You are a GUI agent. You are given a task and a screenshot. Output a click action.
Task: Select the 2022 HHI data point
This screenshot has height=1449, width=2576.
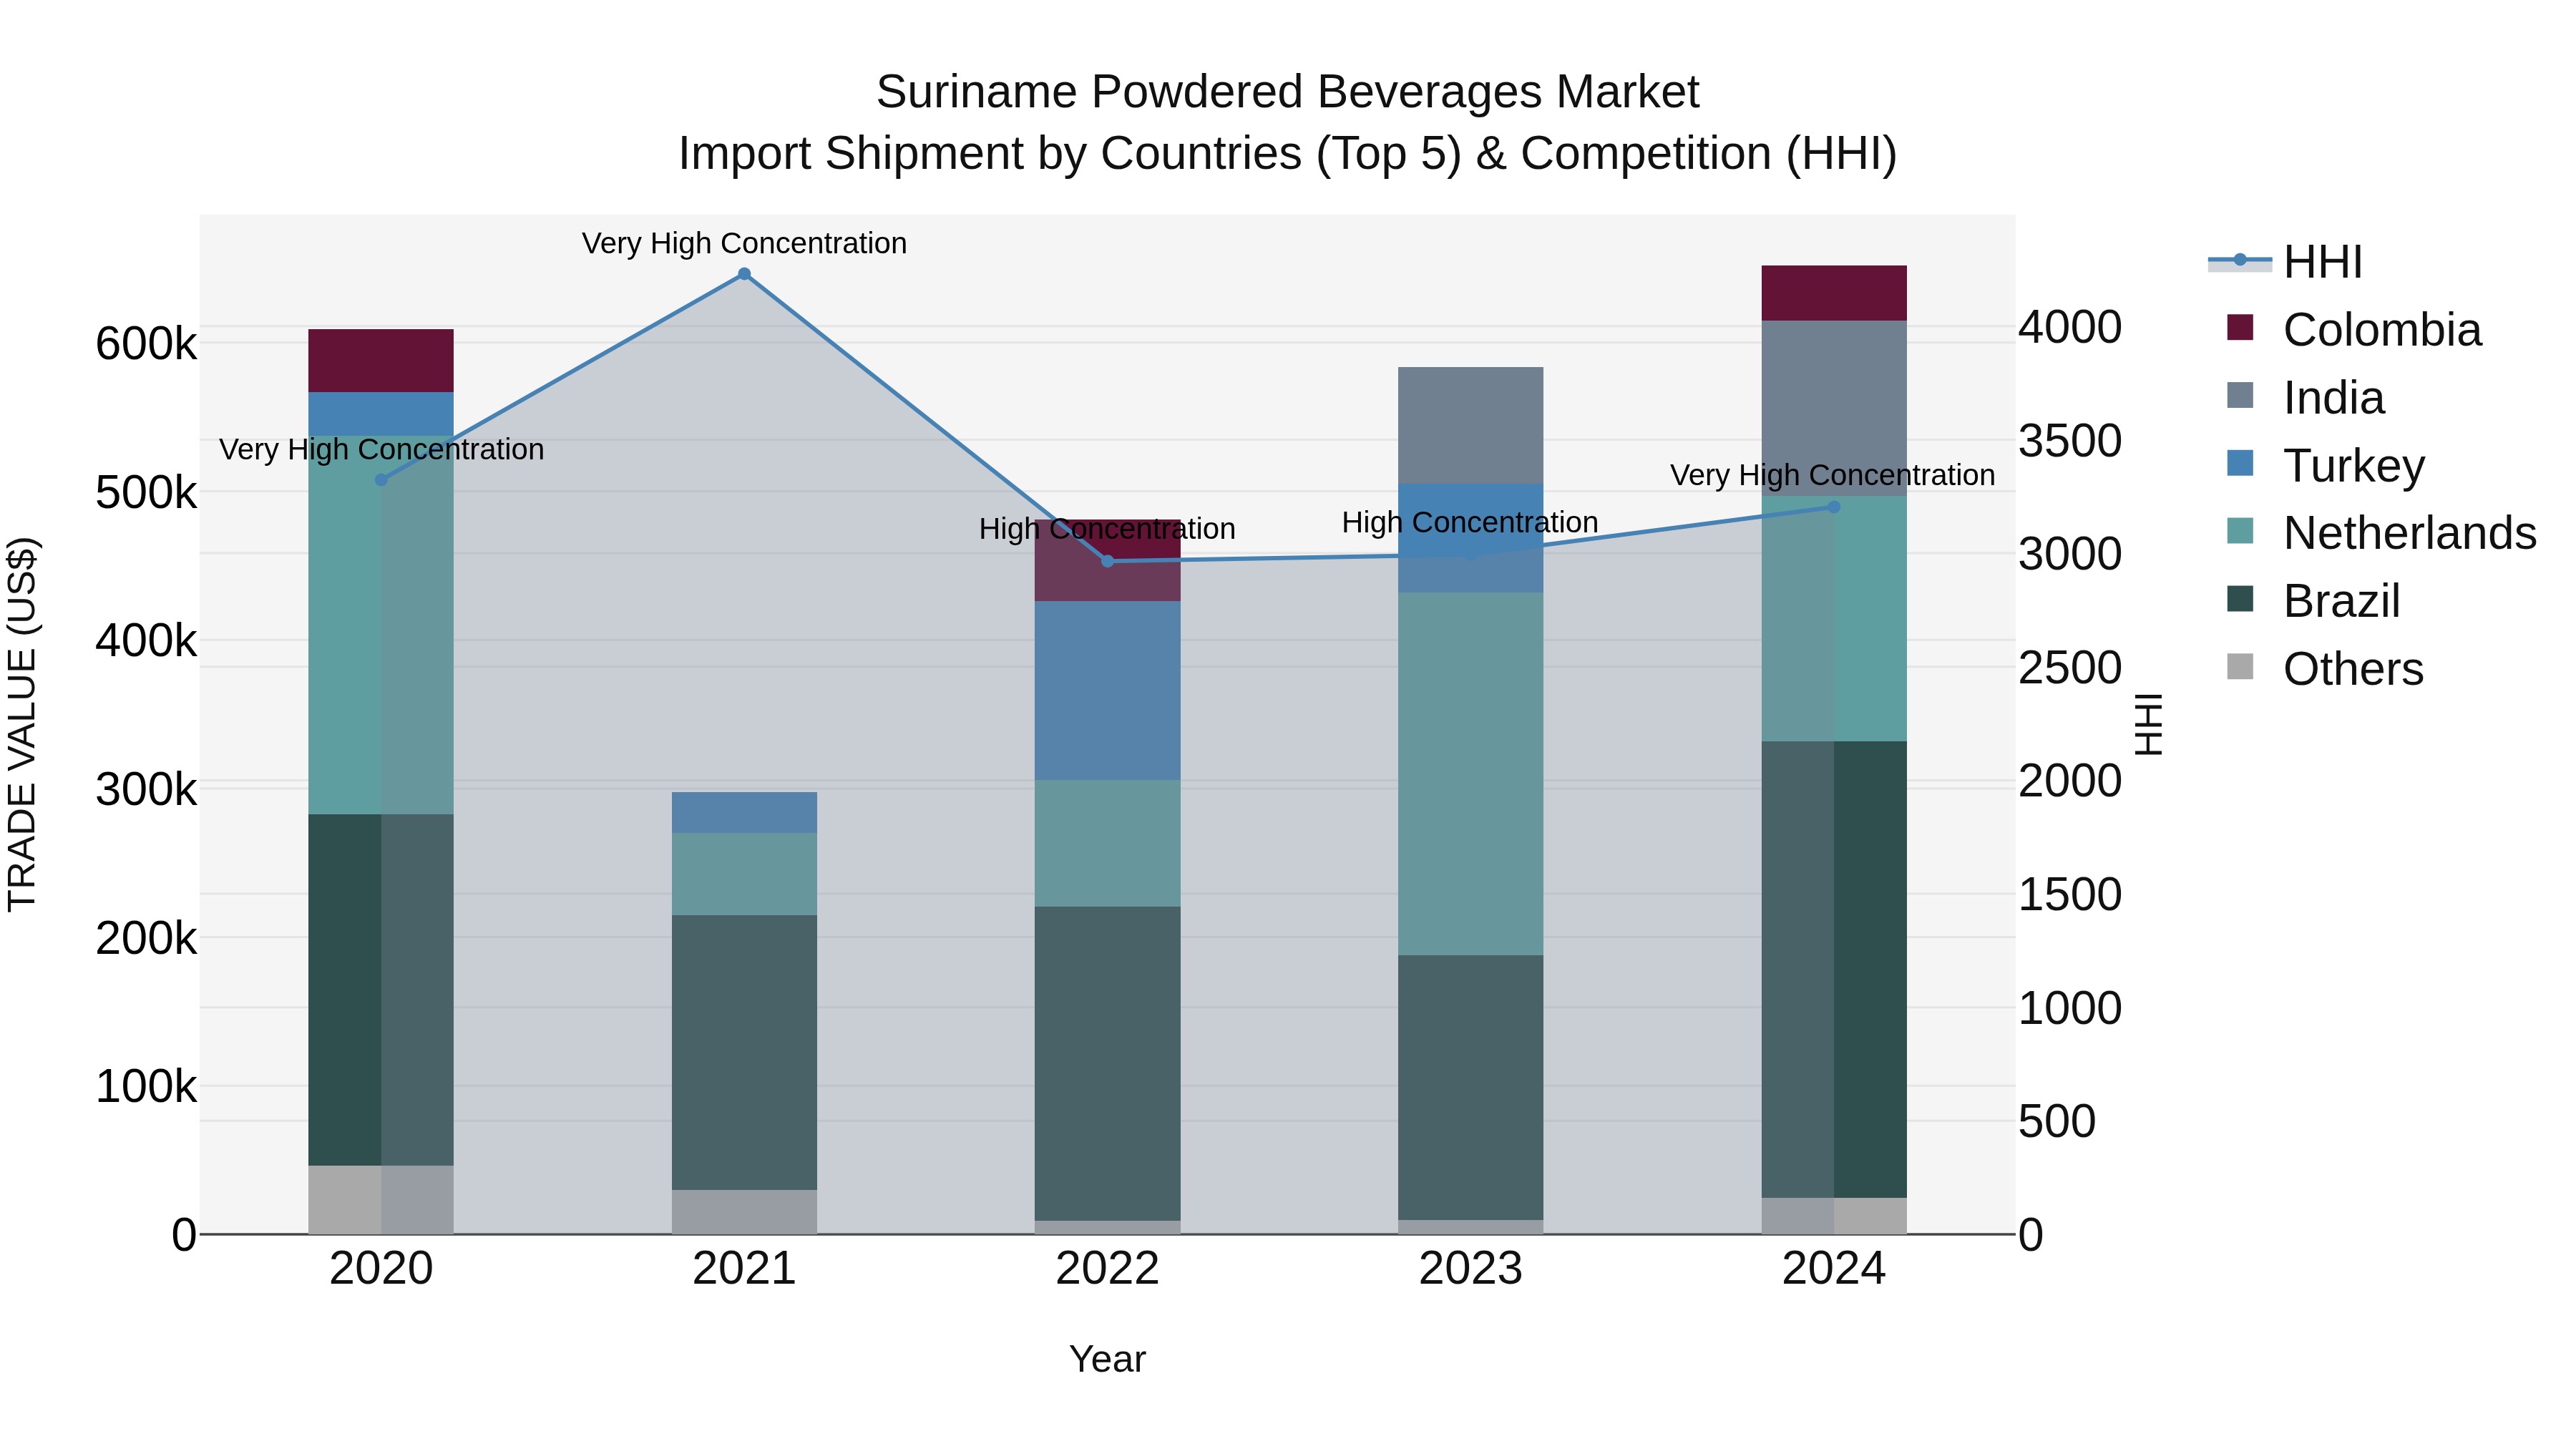[1107, 561]
